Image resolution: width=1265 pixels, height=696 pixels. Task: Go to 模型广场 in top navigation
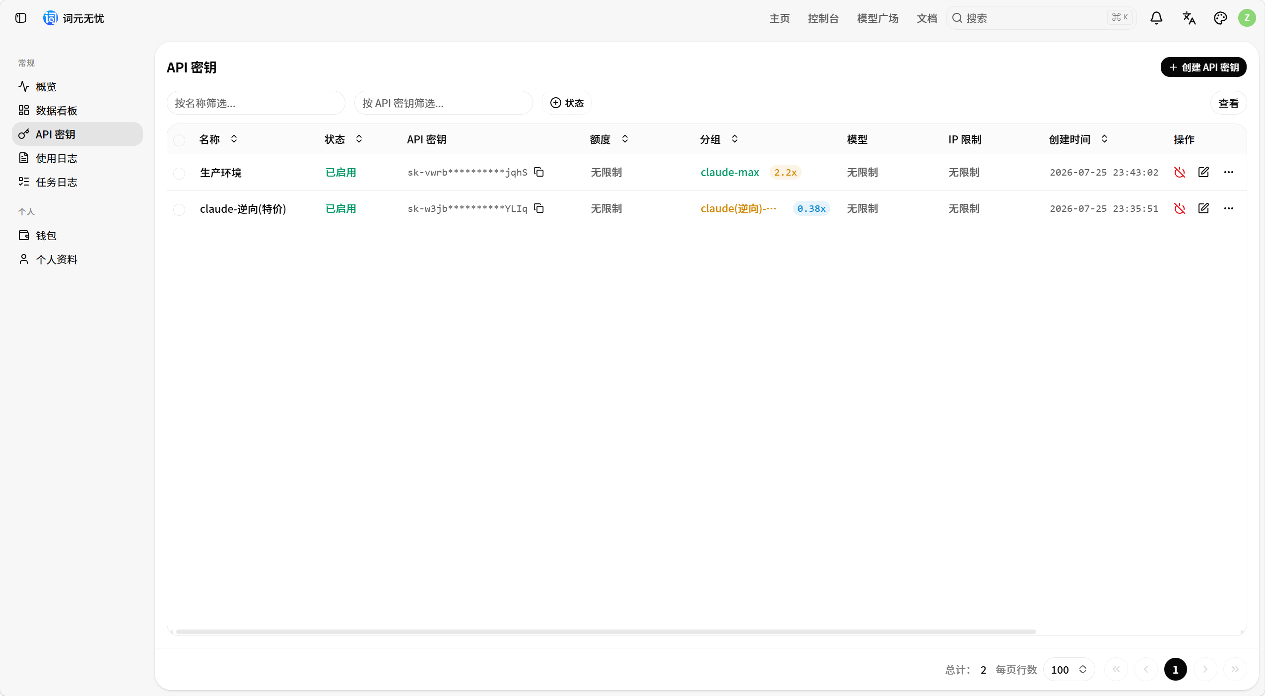tap(877, 18)
